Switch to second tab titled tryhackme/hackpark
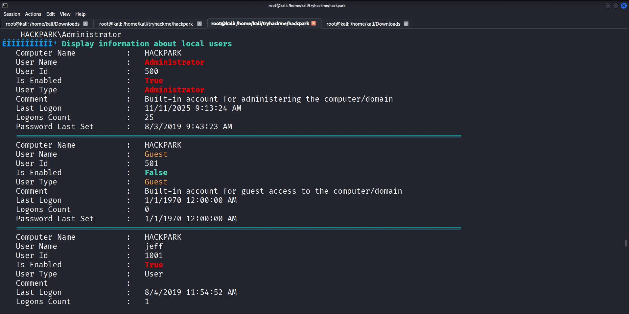This screenshot has height=314, width=629. tap(146, 24)
